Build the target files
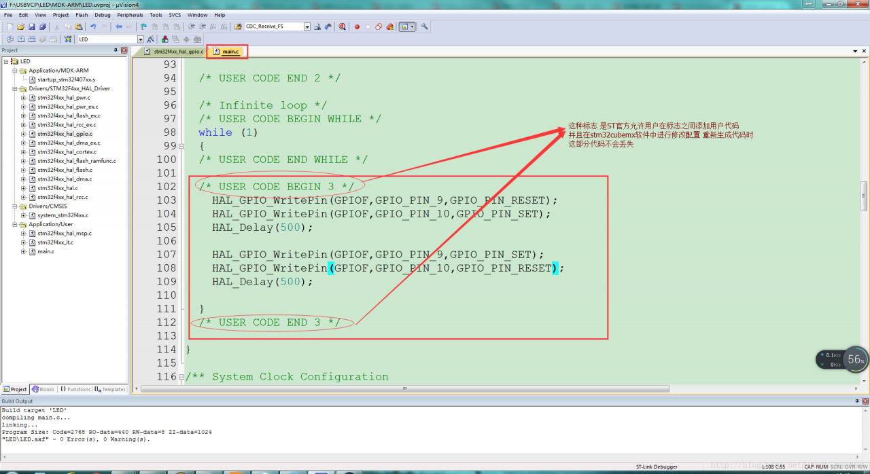This screenshot has width=870, height=474. pos(21,39)
